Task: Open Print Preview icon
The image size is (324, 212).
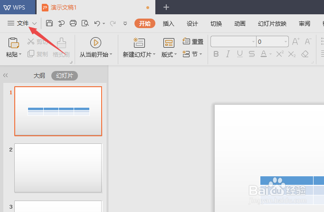Action: (85, 23)
